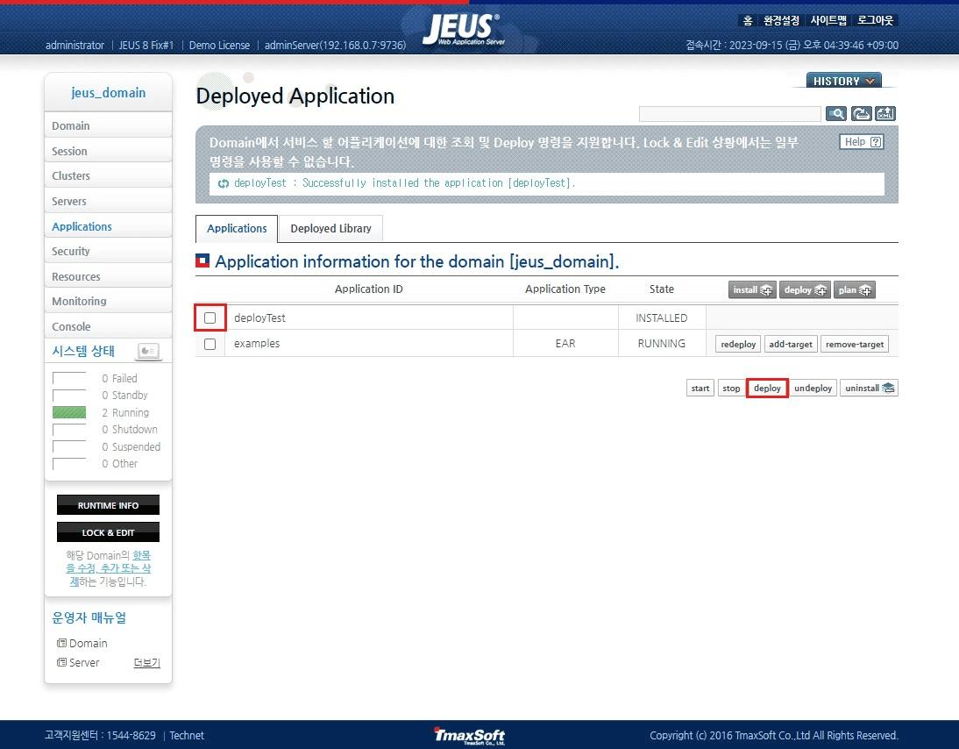Click the XML export icon
The height and width of the screenshot is (749, 959).
885,113
